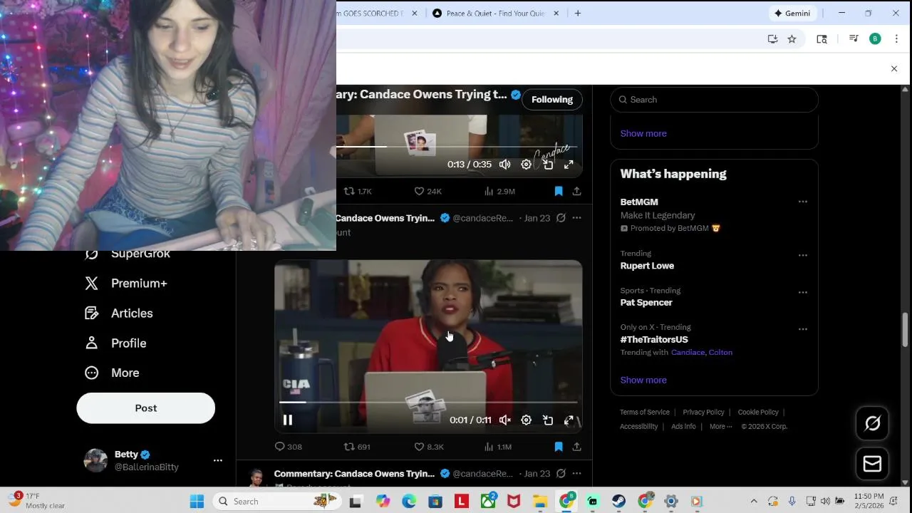Enter fullscreen on the 0:11 video

569,420
